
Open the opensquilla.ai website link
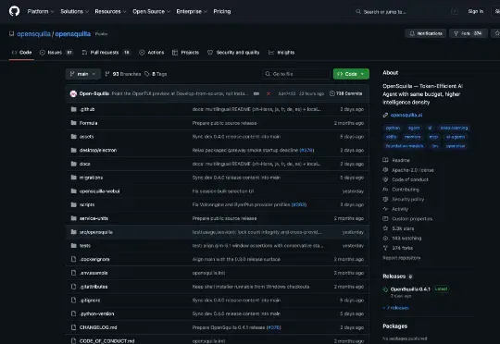[406, 115]
